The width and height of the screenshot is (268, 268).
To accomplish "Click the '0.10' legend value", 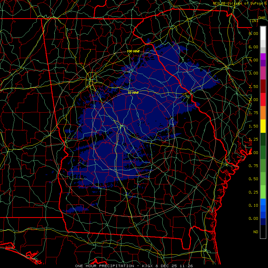I will (x=253, y=205).
